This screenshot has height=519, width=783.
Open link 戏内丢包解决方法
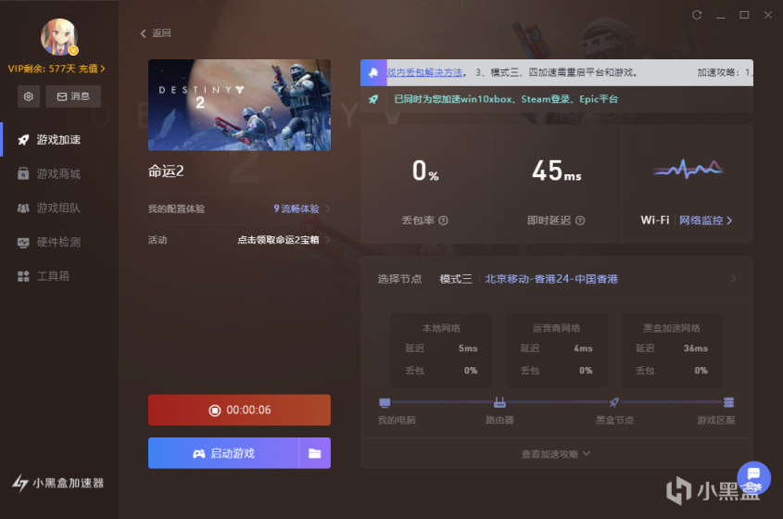424,72
